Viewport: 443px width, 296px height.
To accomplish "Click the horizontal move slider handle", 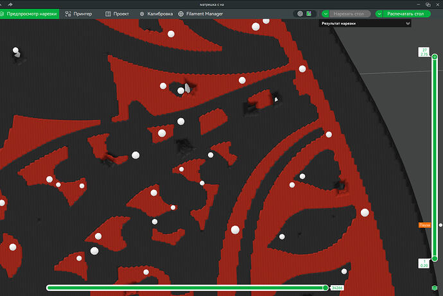I will 326,288.
